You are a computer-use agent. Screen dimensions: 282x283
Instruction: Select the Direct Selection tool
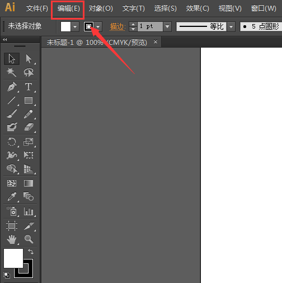29,59
